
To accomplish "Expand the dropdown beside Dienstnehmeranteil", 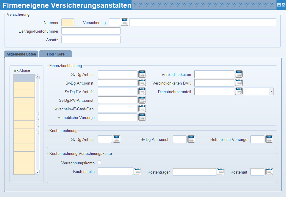I will click(271, 92).
